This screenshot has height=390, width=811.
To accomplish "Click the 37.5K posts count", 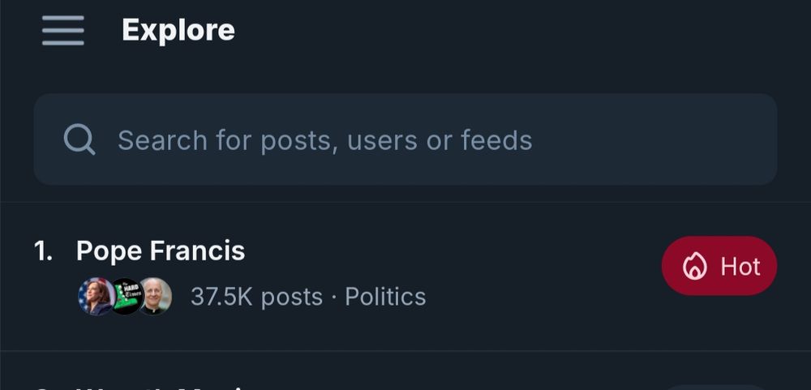I will click(256, 297).
